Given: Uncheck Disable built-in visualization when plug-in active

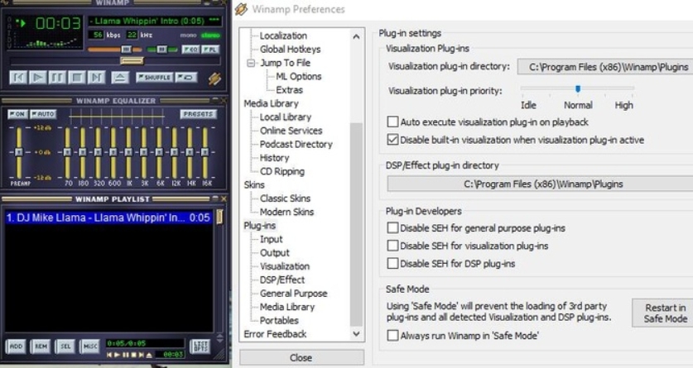Looking at the screenshot, I should point(392,140).
